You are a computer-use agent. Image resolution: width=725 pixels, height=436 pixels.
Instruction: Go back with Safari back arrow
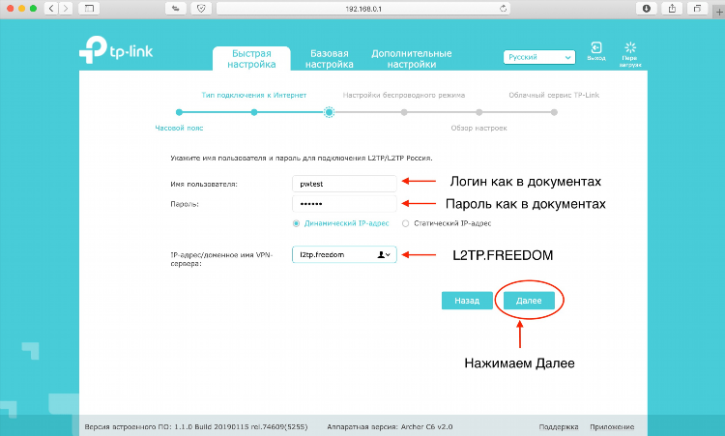(x=51, y=9)
